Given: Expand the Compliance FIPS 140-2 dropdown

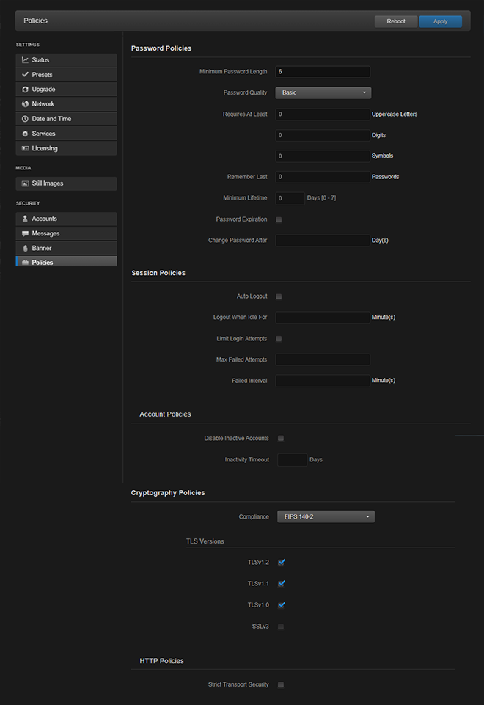Looking at the screenshot, I should (326, 517).
